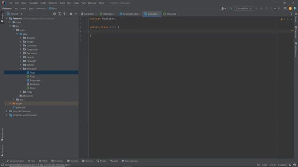298x167 pixels.
Task: Expand External Libraries node
Action: pos(7,111)
